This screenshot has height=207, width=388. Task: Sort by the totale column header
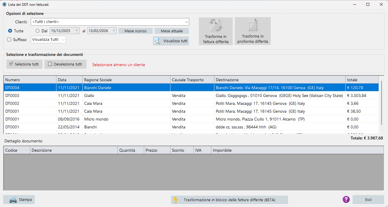(x=362, y=80)
